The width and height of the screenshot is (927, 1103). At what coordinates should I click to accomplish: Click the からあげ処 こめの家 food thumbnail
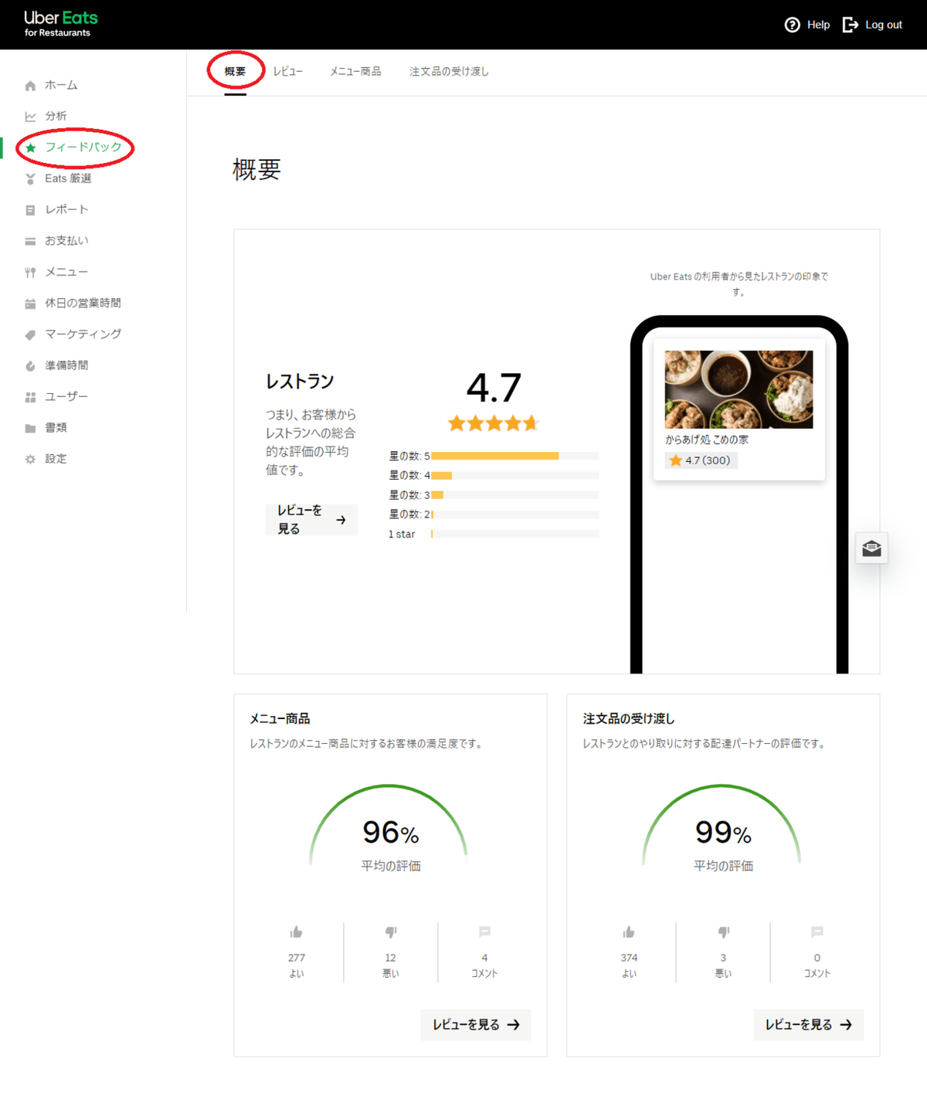pyautogui.click(x=738, y=390)
